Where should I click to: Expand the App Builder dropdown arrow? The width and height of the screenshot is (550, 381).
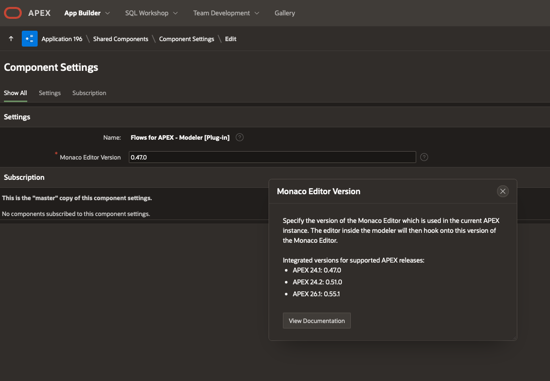point(108,13)
